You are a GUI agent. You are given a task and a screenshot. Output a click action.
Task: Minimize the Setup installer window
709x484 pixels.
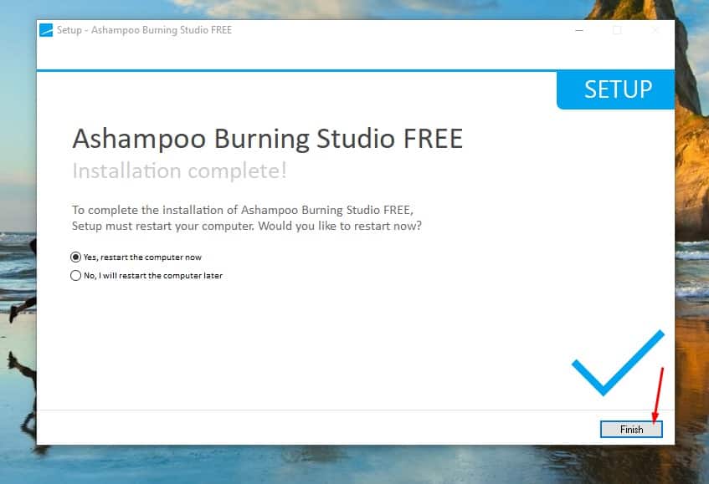[579, 31]
